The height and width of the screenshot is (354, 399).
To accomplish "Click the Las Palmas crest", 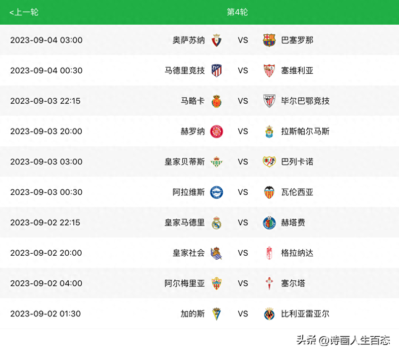I will click(x=269, y=131).
